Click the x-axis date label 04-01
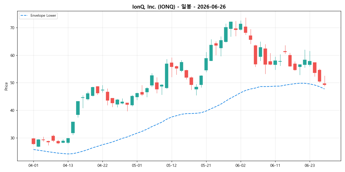This screenshot has width=345, height=172. [33, 165]
